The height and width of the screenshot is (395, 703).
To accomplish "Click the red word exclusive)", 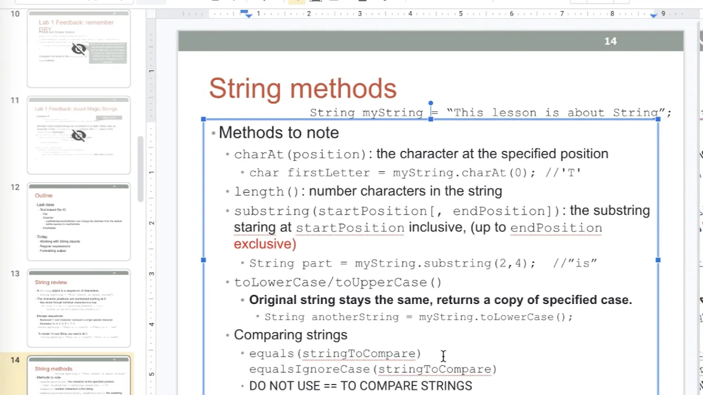I will tap(265, 244).
